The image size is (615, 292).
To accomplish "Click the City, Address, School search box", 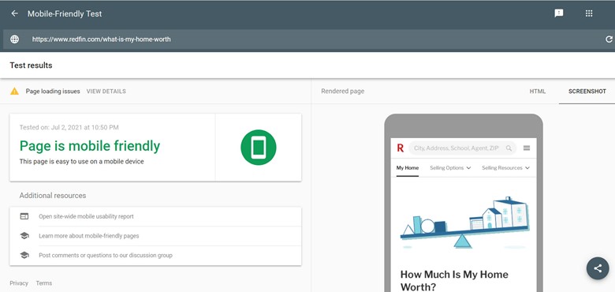I will [x=462, y=148].
